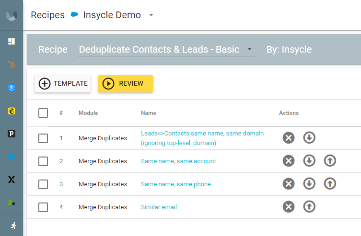Click Merge Duplicates module in row 2
The image size is (361, 236).
point(103,161)
